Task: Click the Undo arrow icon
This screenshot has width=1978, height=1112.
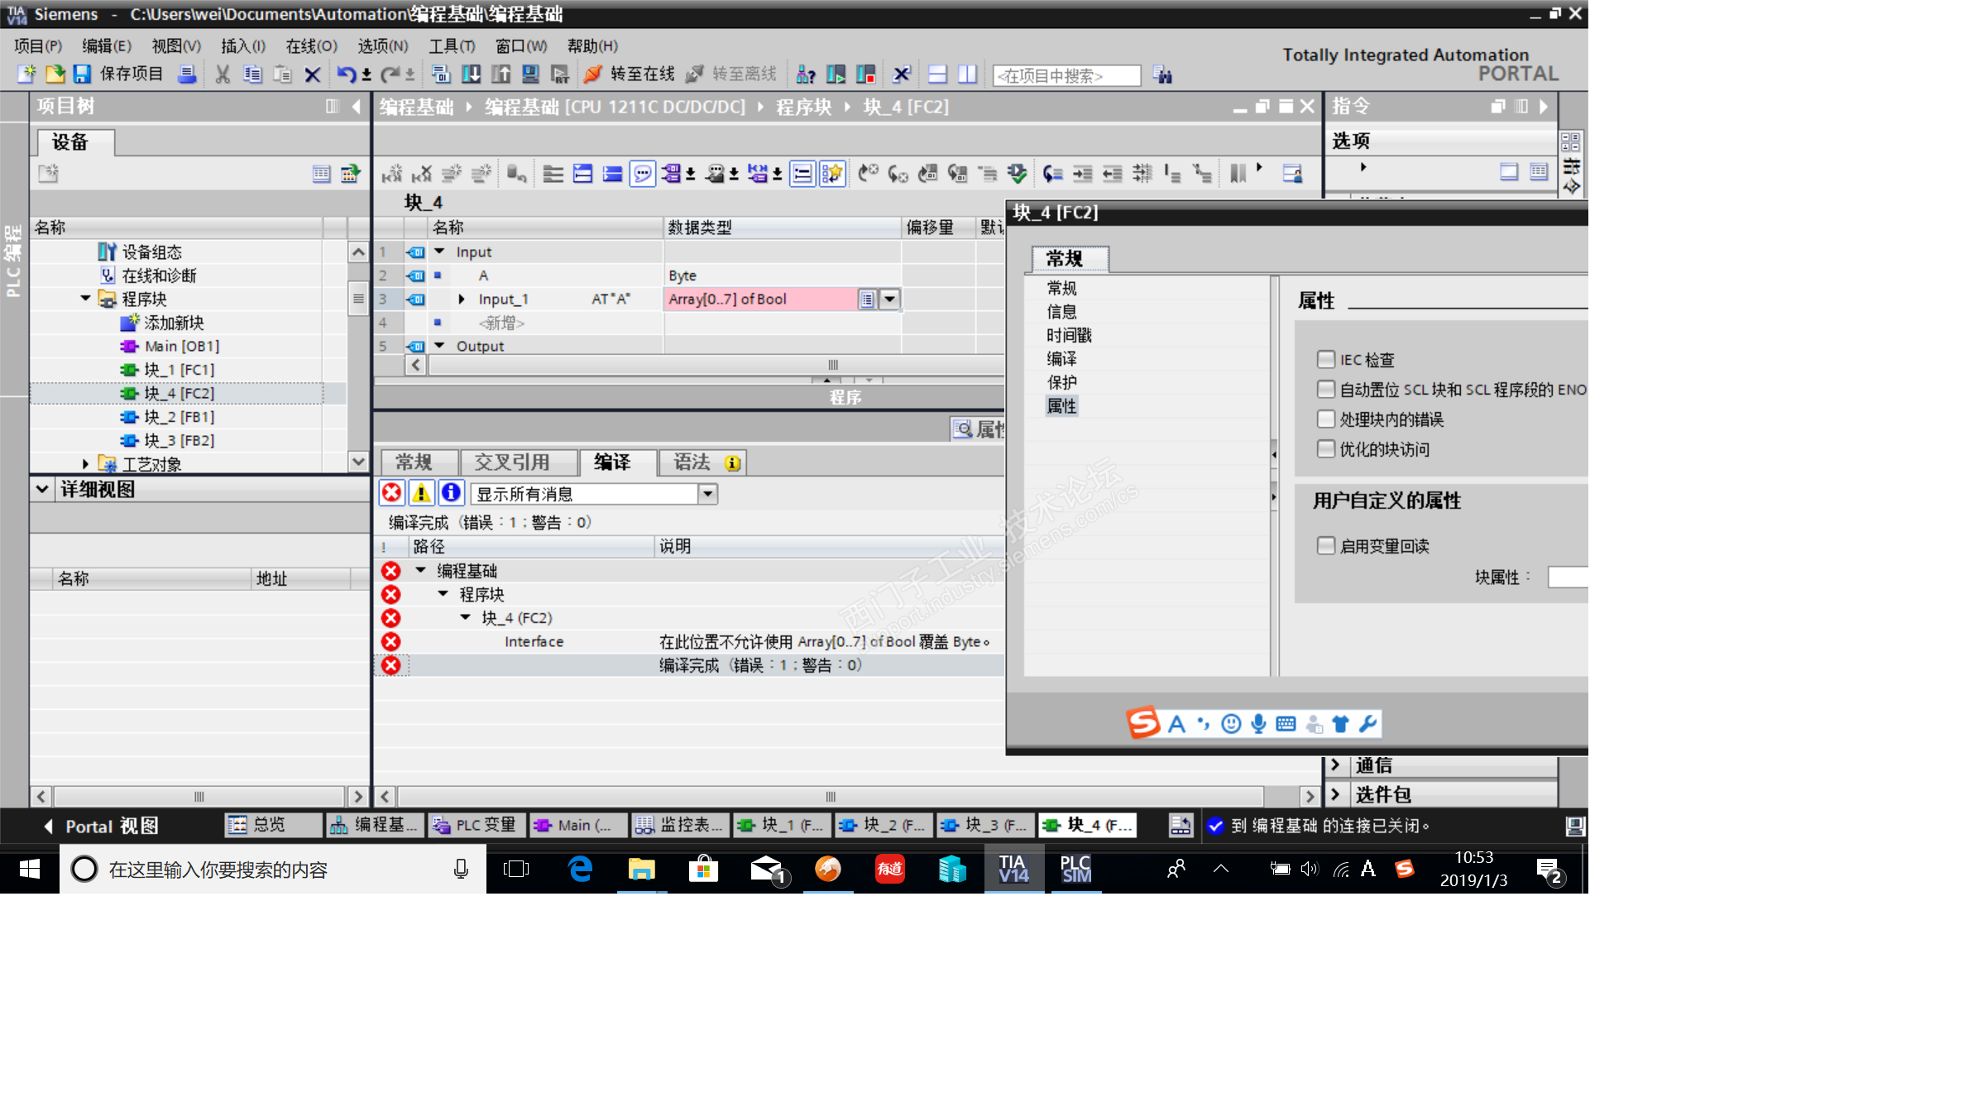Action: click(x=345, y=74)
